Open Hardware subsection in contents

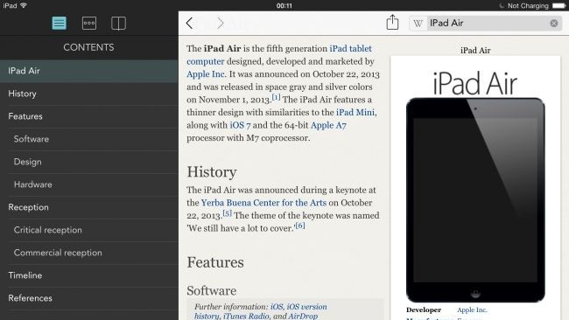(x=89, y=184)
